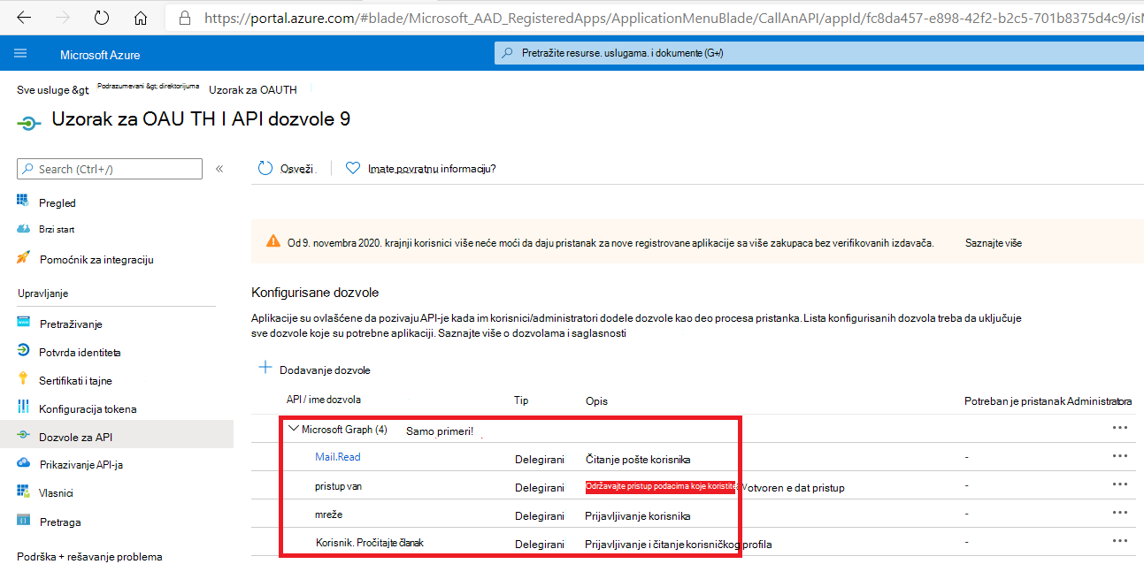Click the Uzorak za OAUTH breadcrumb
Screen dimensions: 1144x564
(253, 90)
